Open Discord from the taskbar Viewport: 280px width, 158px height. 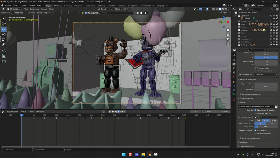(137, 155)
